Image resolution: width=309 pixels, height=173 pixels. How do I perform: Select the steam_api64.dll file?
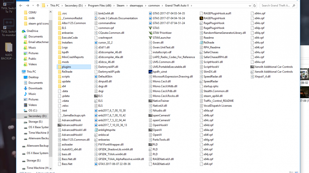click(211, 96)
